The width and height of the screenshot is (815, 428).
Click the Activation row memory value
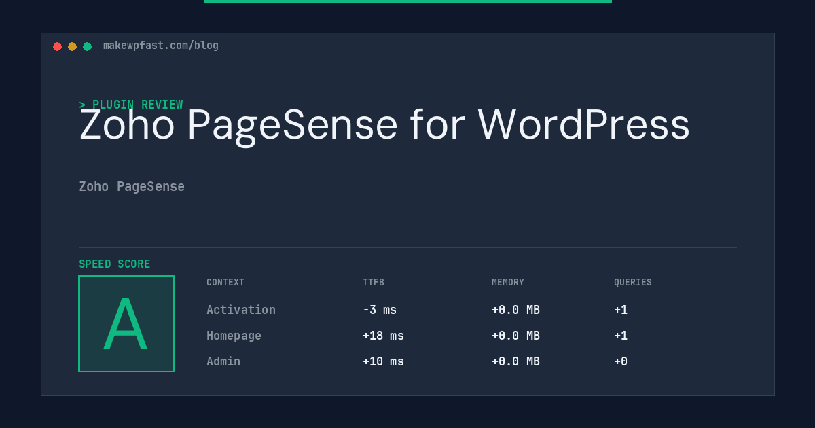(x=515, y=310)
